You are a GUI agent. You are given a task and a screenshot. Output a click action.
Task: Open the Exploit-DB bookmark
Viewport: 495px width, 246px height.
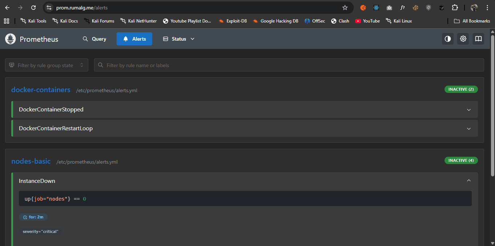[233, 21]
